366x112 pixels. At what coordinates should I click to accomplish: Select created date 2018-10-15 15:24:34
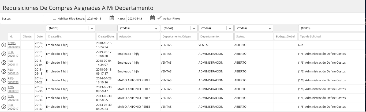[x=104, y=45]
